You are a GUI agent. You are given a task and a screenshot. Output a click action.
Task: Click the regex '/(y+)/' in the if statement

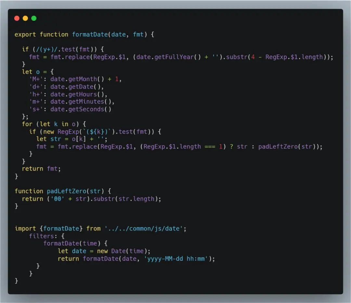pyautogui.click(x=47, y=49)
